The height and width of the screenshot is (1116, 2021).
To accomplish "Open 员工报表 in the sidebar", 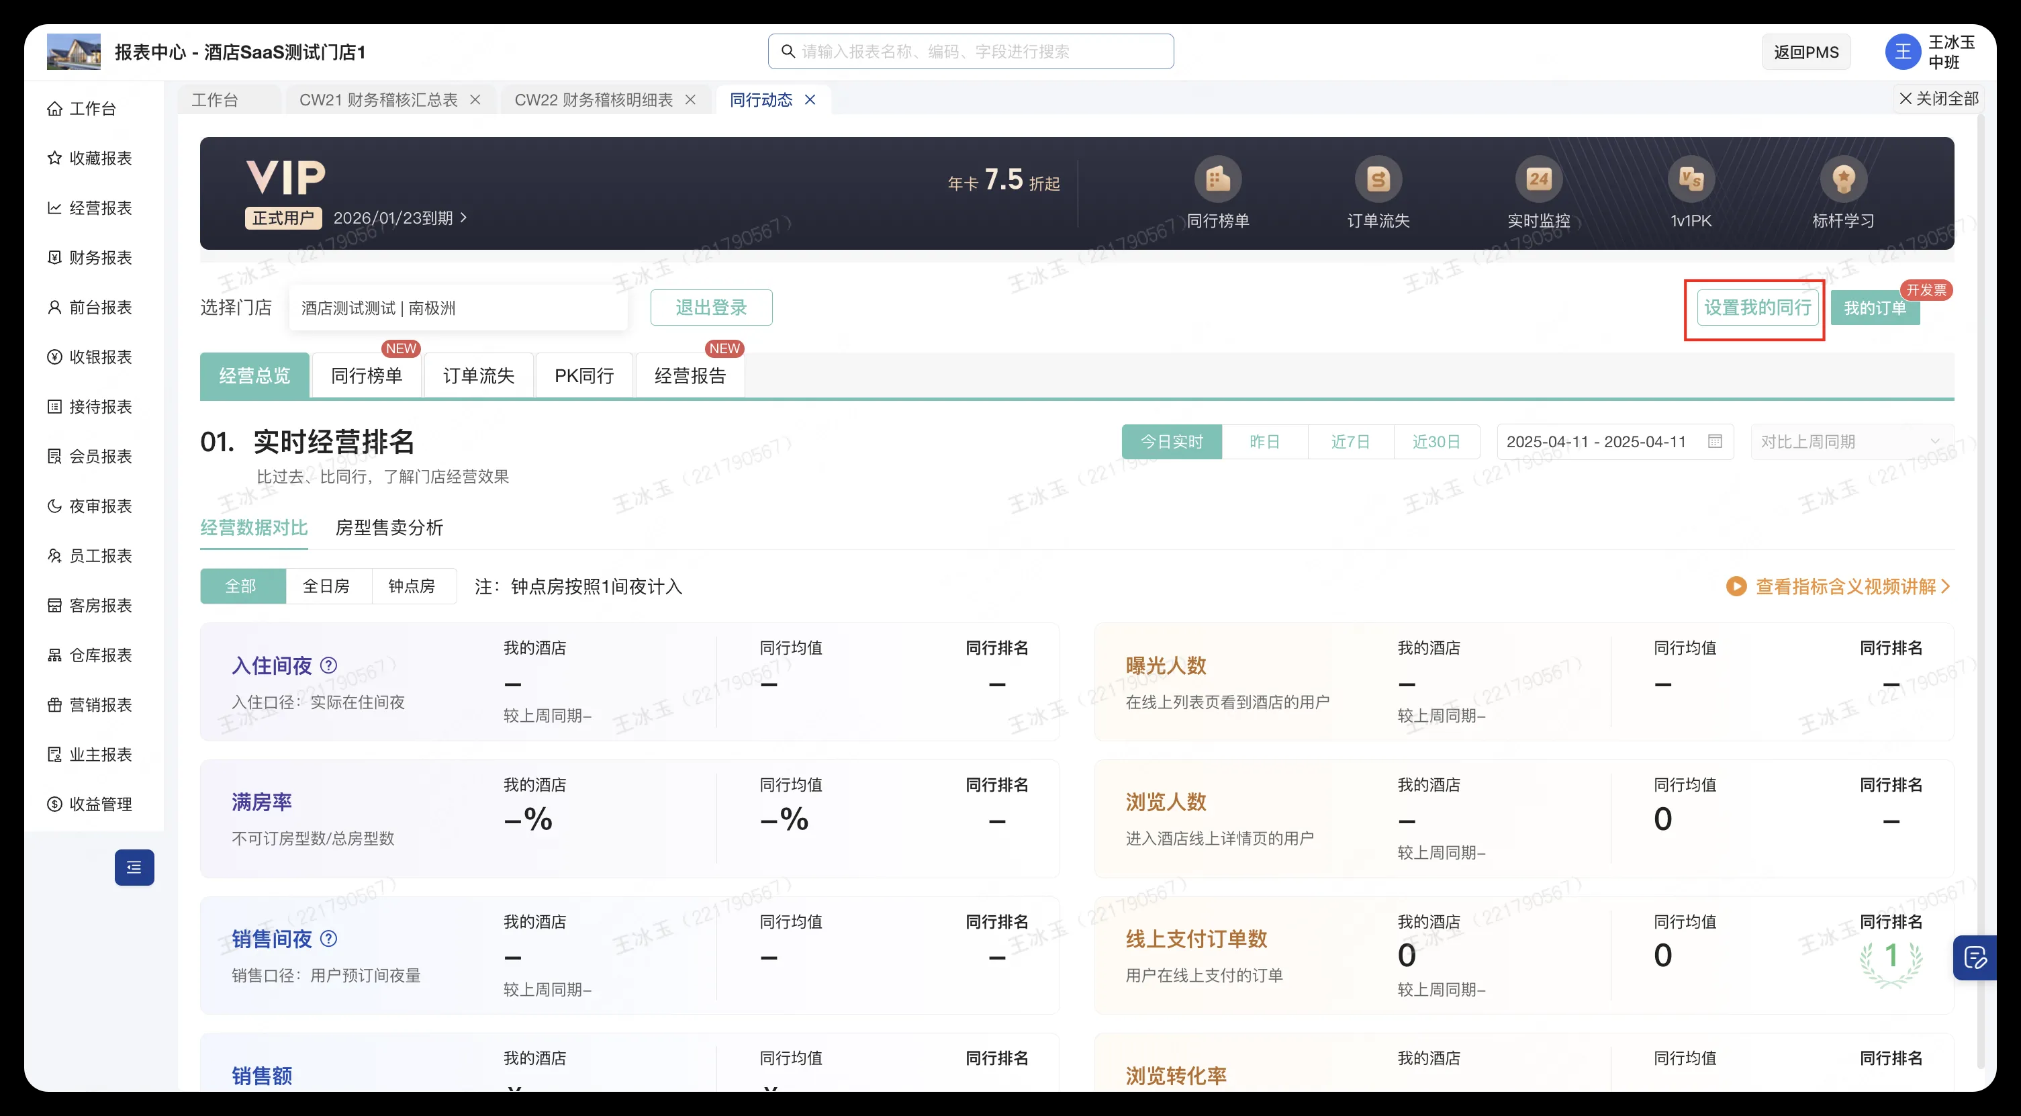I will click(x=90, y=555).
